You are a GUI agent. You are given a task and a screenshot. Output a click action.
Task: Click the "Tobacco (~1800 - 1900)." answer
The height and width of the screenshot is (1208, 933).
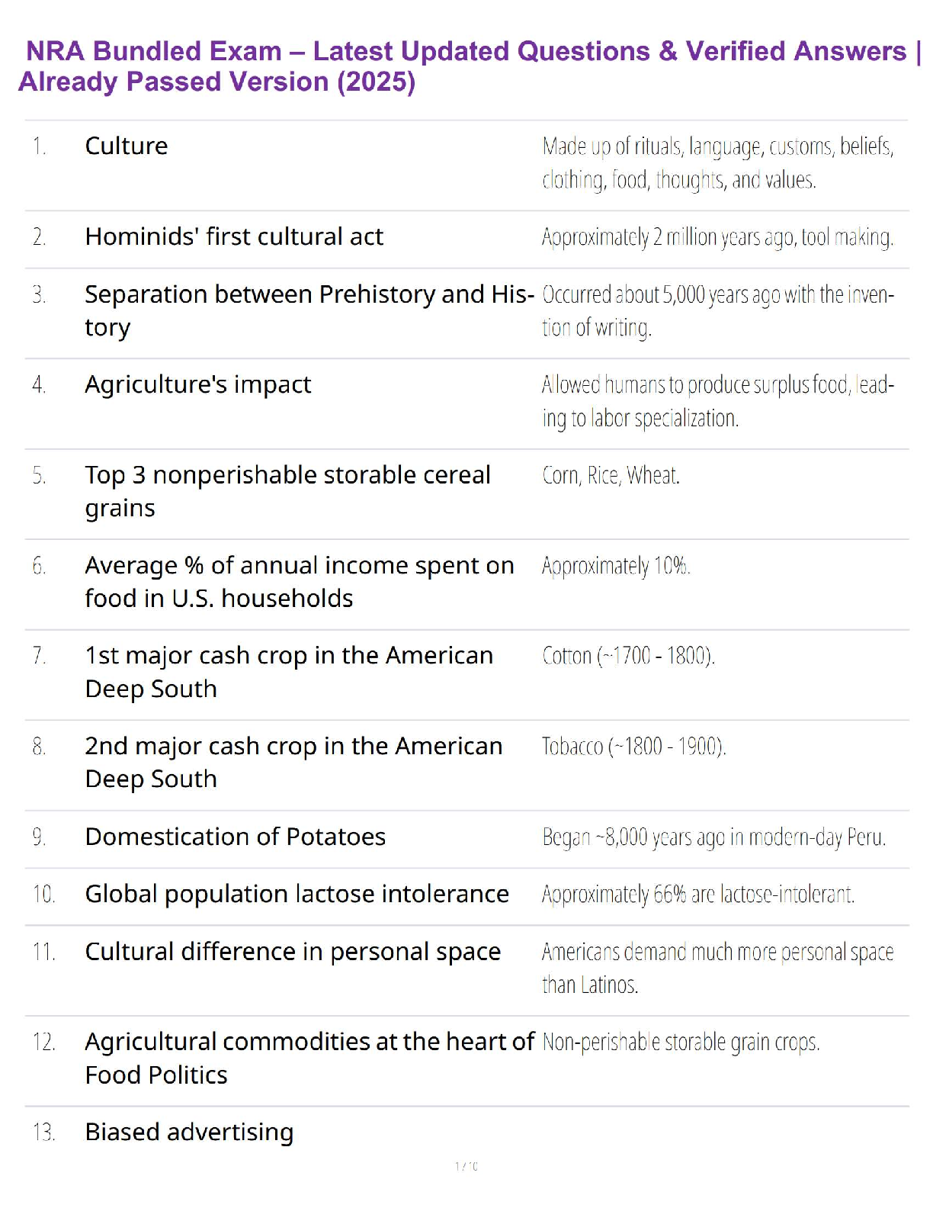[x=633, y=746]
